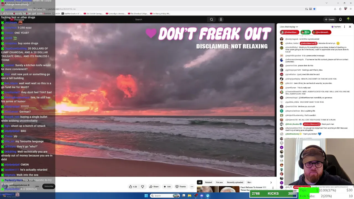Open Top Fans leaderboard
The width and height of the screenshot is (354, 199).
(x=336, y=27)
